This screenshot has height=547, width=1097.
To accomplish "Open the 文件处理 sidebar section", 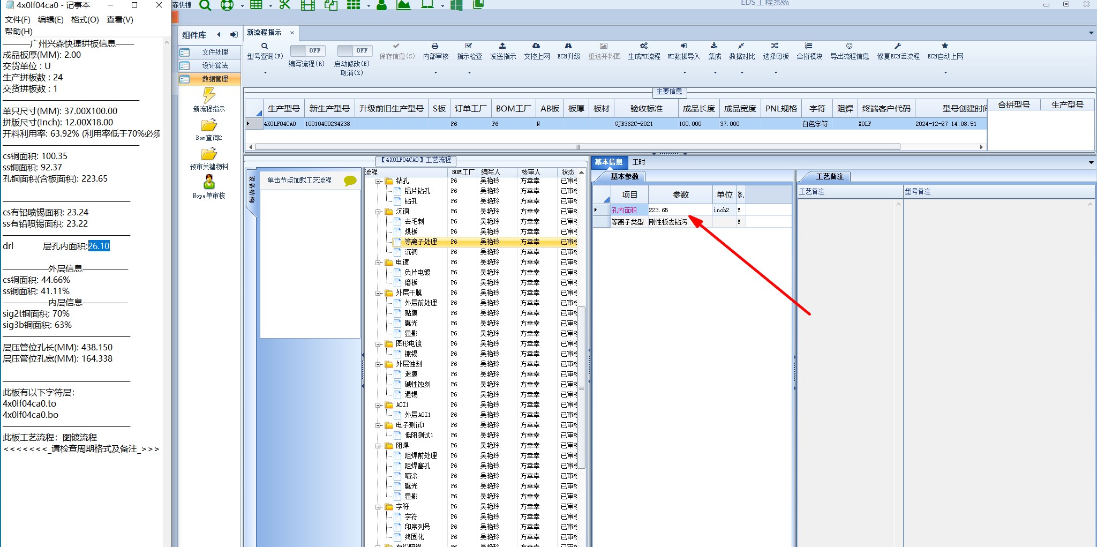I will [209, 52].
